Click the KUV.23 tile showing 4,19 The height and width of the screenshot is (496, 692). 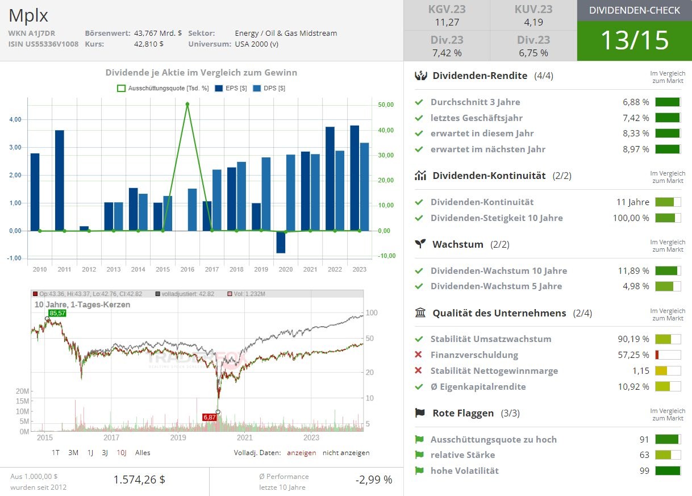tap(533, 15)
